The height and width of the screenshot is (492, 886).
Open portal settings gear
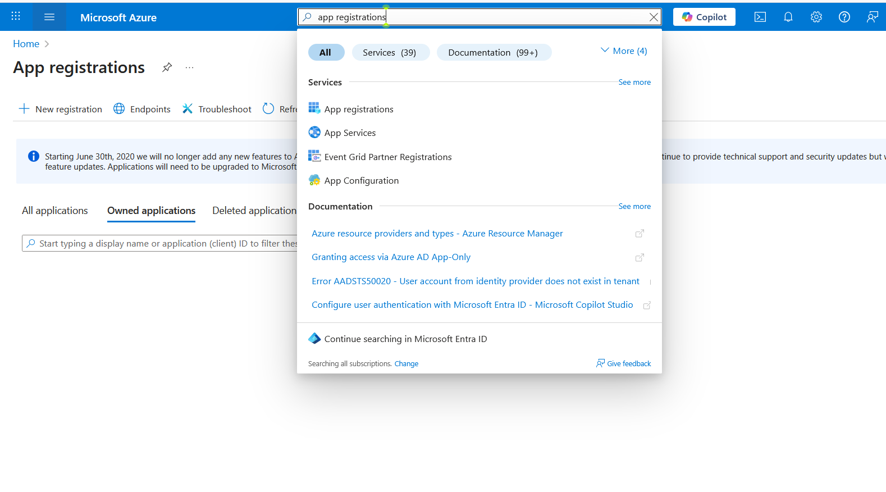pyautogui.click(x=816, y=17)
